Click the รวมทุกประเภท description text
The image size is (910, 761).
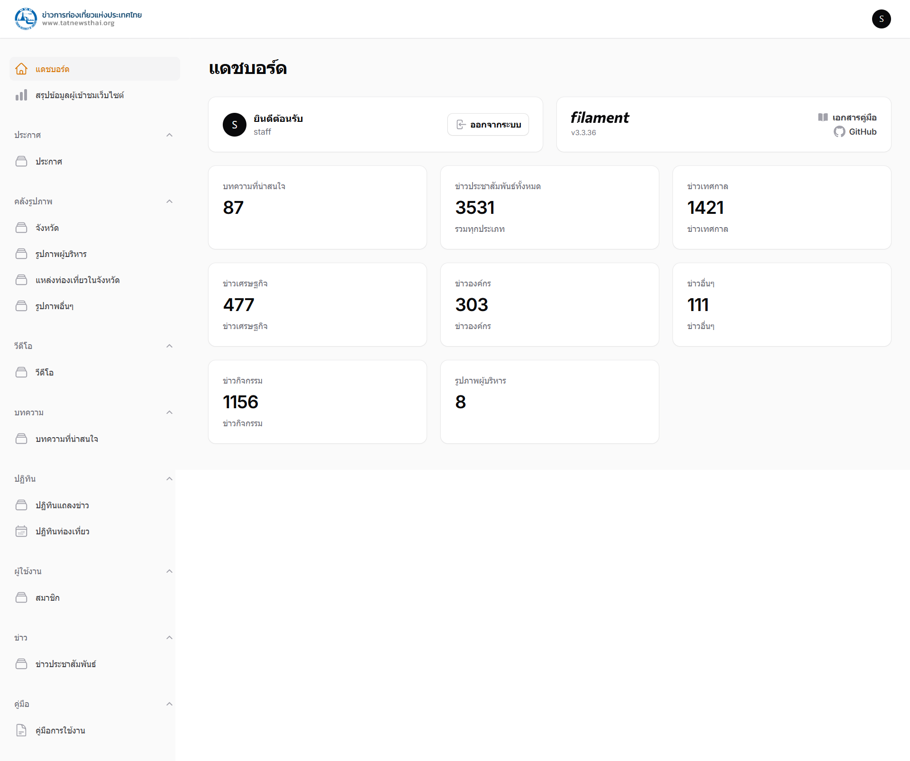point(480,229)
